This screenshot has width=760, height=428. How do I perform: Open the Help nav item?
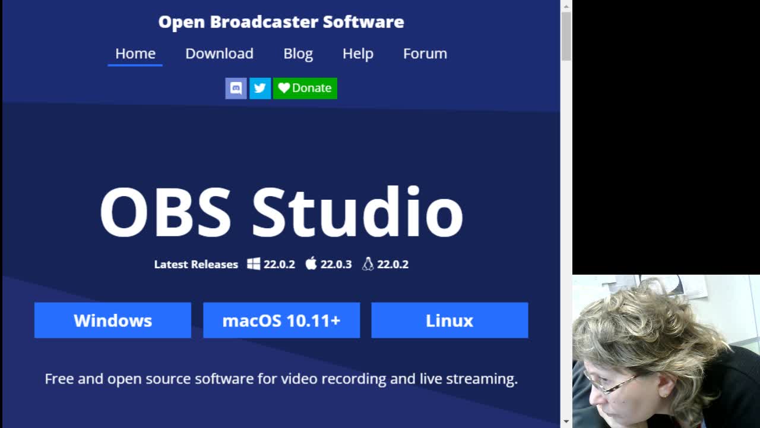click(358, 53)
